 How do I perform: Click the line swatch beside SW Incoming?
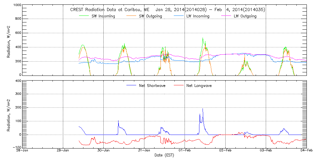point(84,16)
